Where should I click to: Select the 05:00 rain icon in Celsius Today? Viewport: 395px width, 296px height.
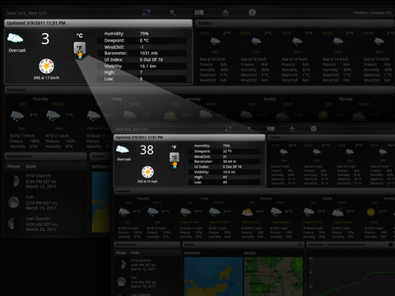pos(379,42)
